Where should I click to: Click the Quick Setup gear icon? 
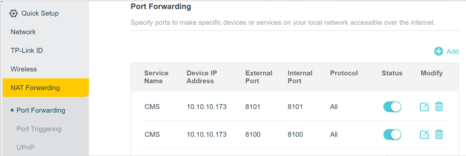coord(14,14)
